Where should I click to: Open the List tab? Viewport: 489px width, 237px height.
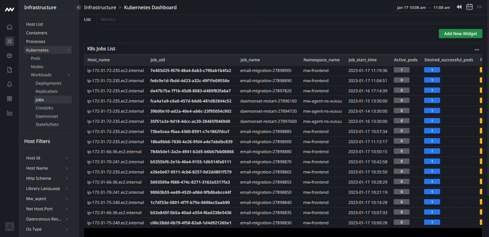[x=87, y=19]
